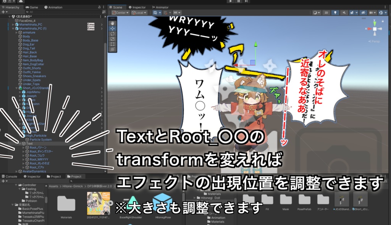Mute scene audio

pyautogui.click(x=344, y=13)
